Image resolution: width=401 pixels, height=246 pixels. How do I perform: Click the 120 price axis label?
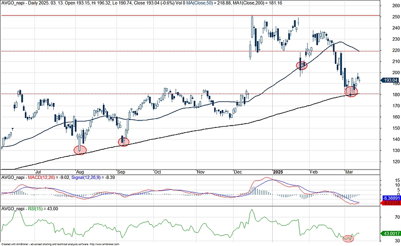pyautogui.click(x=396, y=162)
